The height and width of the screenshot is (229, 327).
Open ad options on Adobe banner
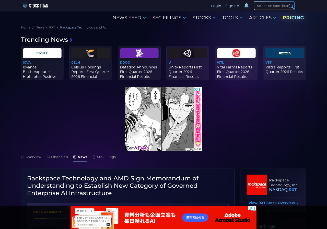click(254, 209)
